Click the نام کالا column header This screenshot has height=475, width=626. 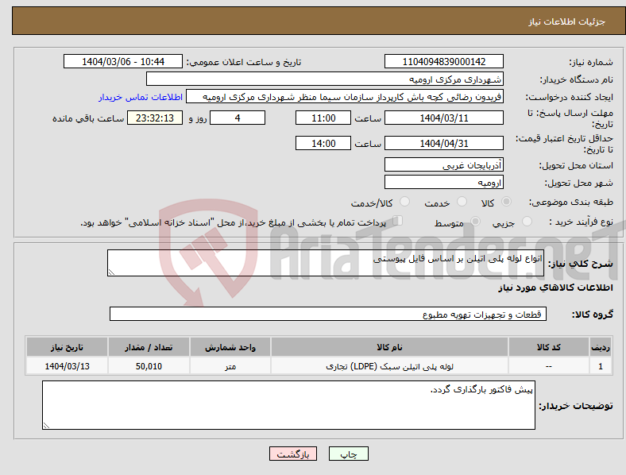pyautogui.click(x=389, y=347)
